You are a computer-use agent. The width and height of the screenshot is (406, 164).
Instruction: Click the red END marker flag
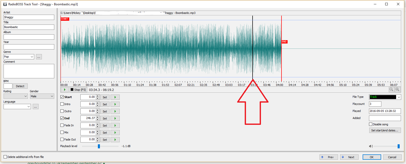tap(284, 42)
